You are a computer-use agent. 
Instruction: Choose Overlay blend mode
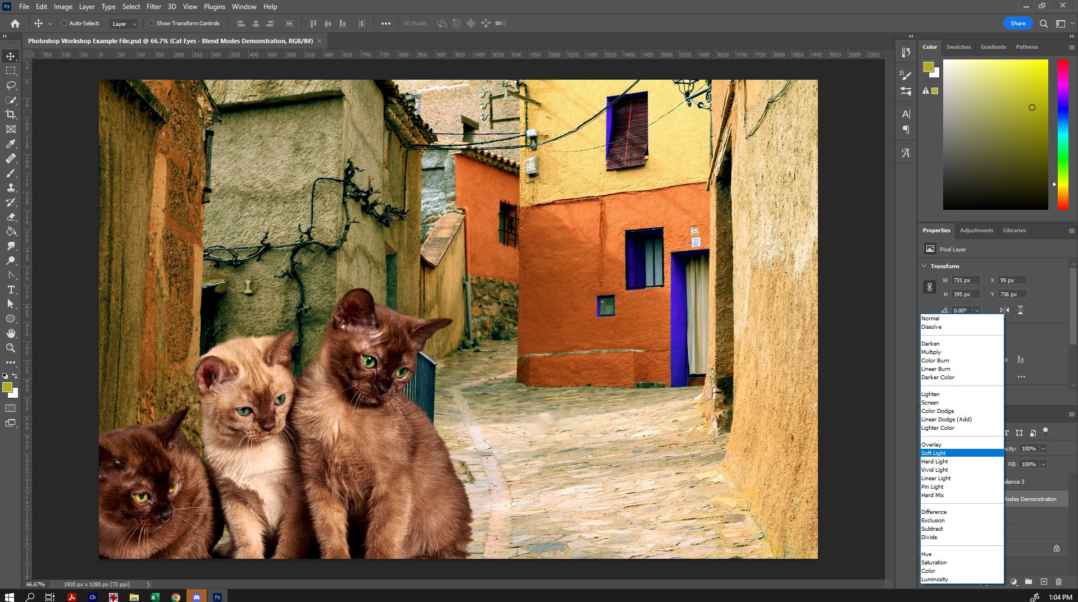[962, 445]
